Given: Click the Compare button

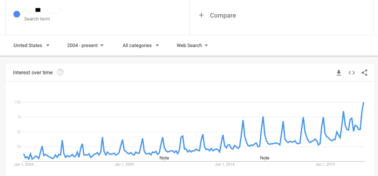Looking at the screenshot, I should point(223,15).
